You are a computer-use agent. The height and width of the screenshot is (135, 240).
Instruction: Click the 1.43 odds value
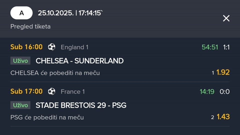(x=223, y=117)
